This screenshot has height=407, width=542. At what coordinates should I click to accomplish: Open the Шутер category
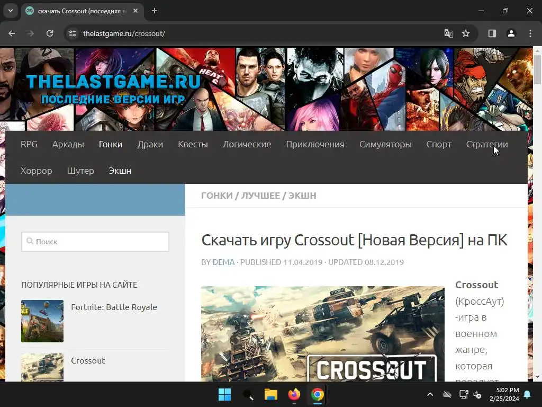click(80, 171)
